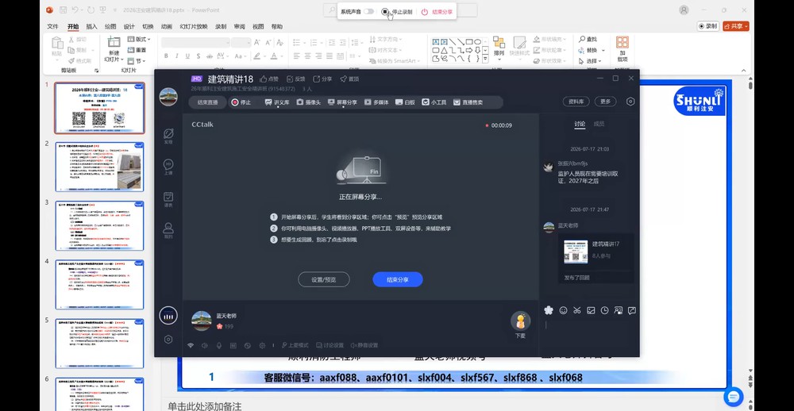Open the emoji picker in chat toolbar
Screen dimensions: 794x411
click(563, 310)
